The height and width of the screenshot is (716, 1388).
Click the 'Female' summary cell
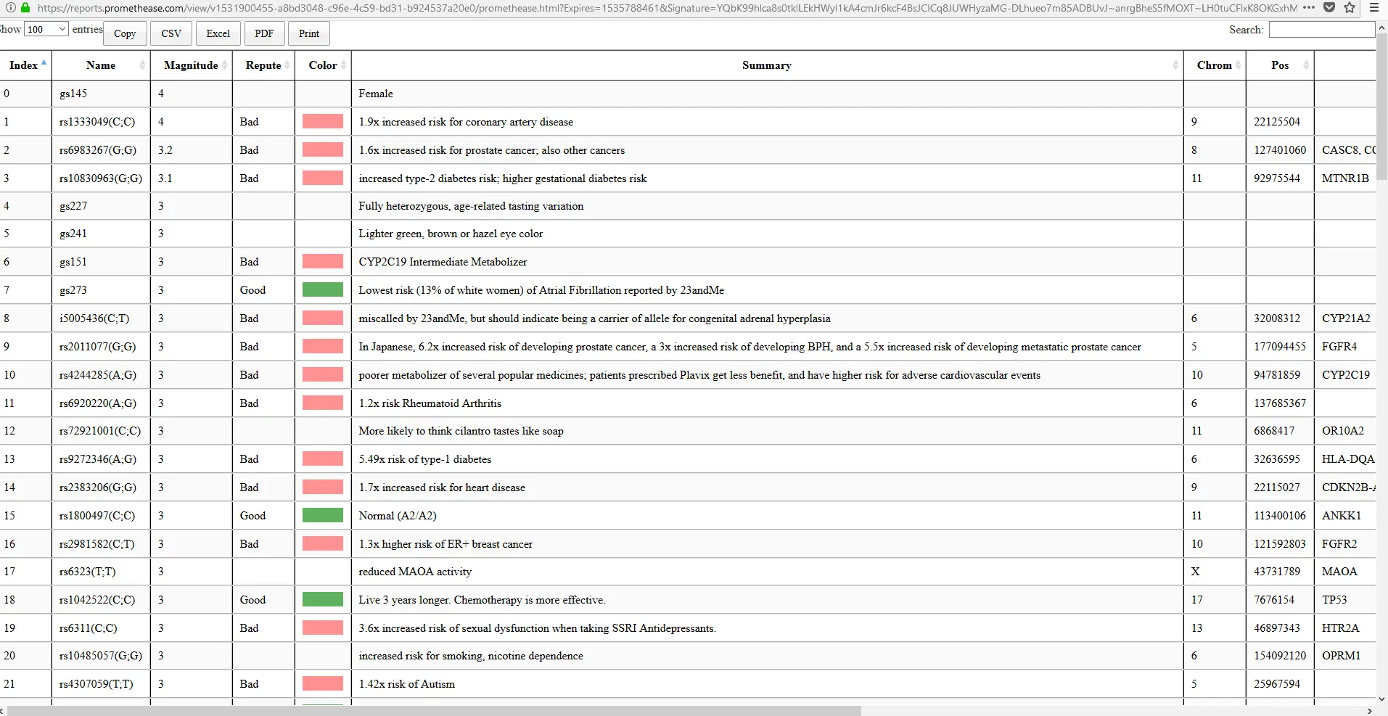[x=767, y=94]
